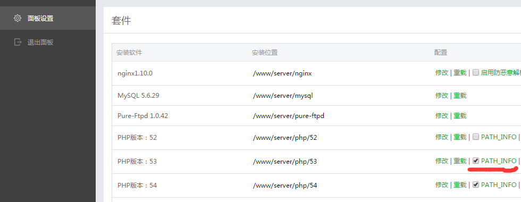Click the /www/server/php/52 path
The height and width of the screenshot is (202, 521).
(285, 137)
